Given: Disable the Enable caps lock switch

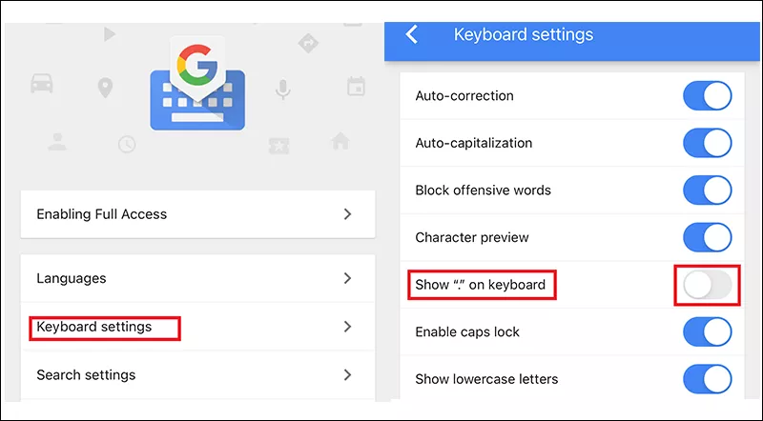Looking at the screenshot, I should coord(707,331).
